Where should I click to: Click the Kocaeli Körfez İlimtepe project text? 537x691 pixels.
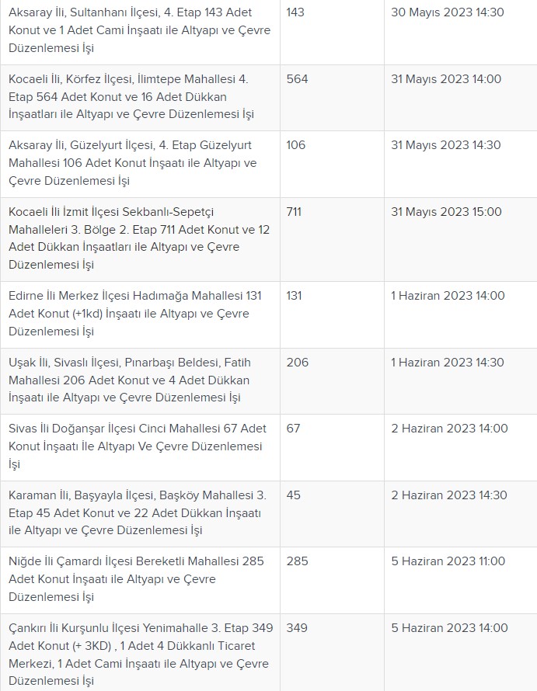pyautogui.click(x=131, y=96)
